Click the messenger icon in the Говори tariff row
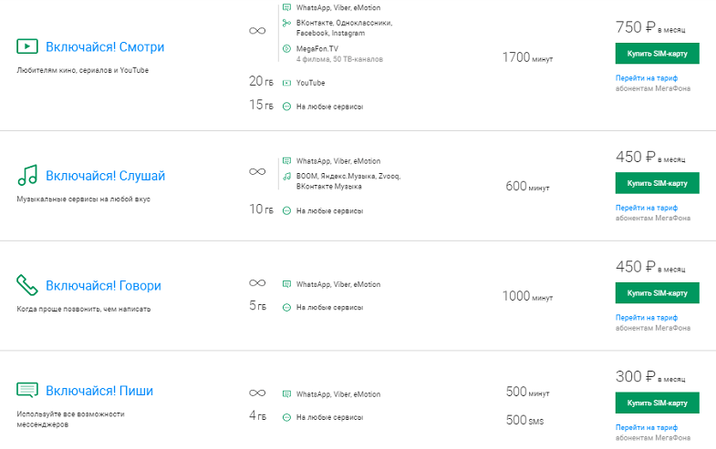 click(x=286, y=284)
